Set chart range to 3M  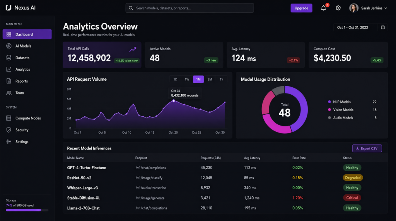(x=210, y=79)
